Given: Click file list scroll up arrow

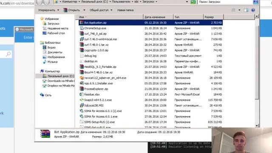Looking at the screenshot, I should coord(257,16).
